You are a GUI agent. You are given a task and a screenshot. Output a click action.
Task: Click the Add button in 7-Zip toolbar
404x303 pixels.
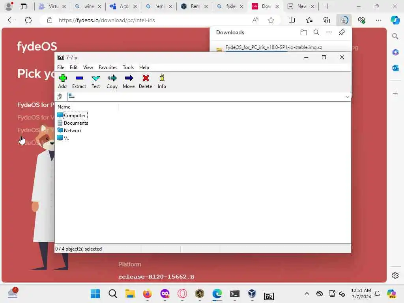[x=62, y=81]
